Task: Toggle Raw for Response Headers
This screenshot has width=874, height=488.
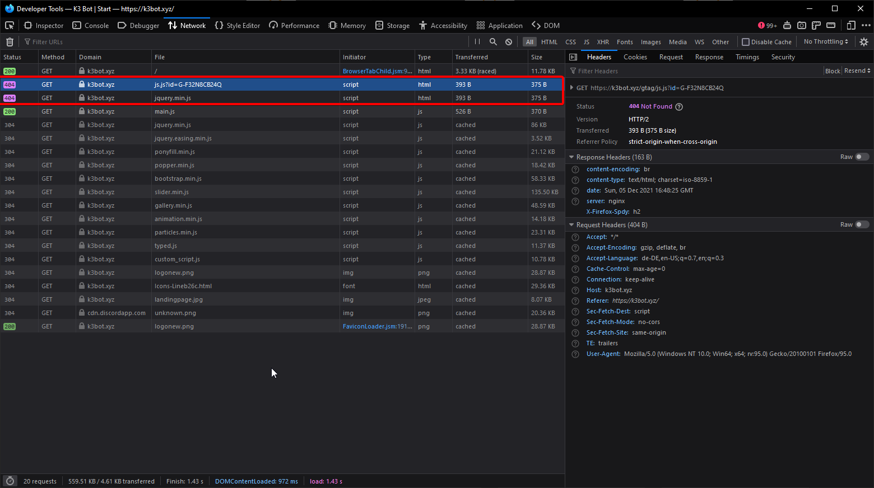Action: pos(862,157)
